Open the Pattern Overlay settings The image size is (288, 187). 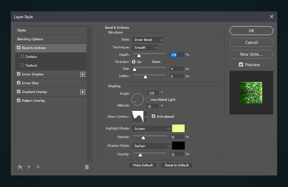click(x=34, y=101)
